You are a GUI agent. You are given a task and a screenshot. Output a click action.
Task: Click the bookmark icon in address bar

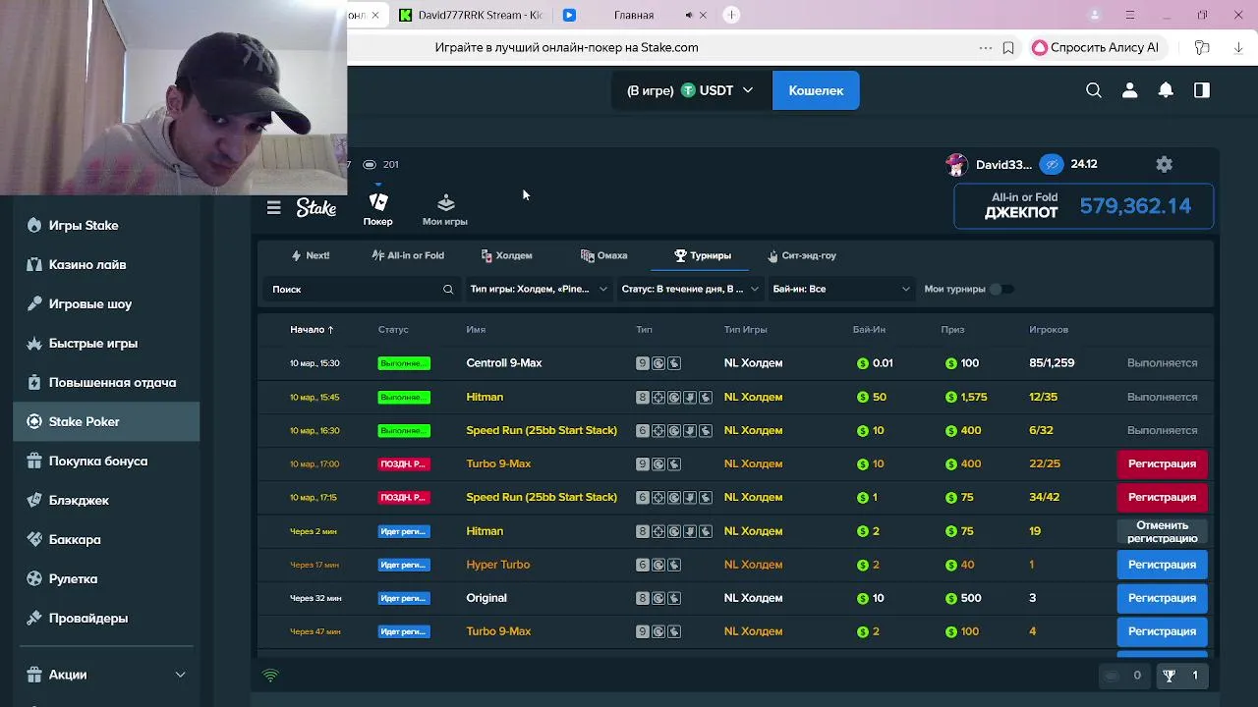point(1008,47)
